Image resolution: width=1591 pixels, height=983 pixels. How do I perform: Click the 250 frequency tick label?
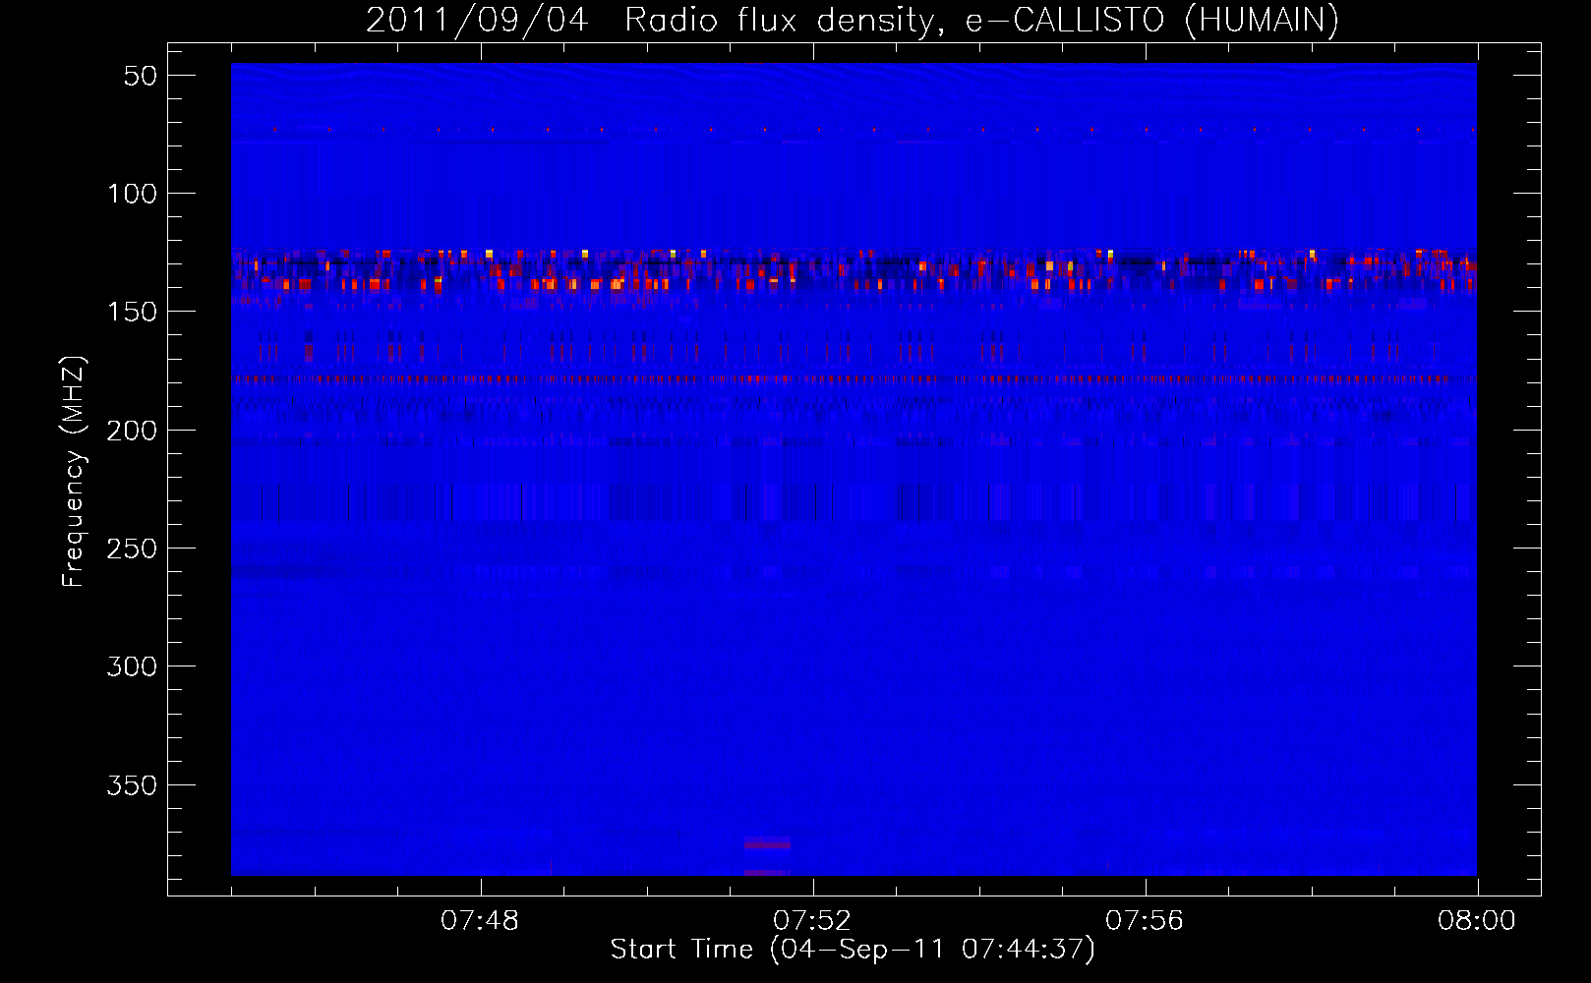[133, 549]
